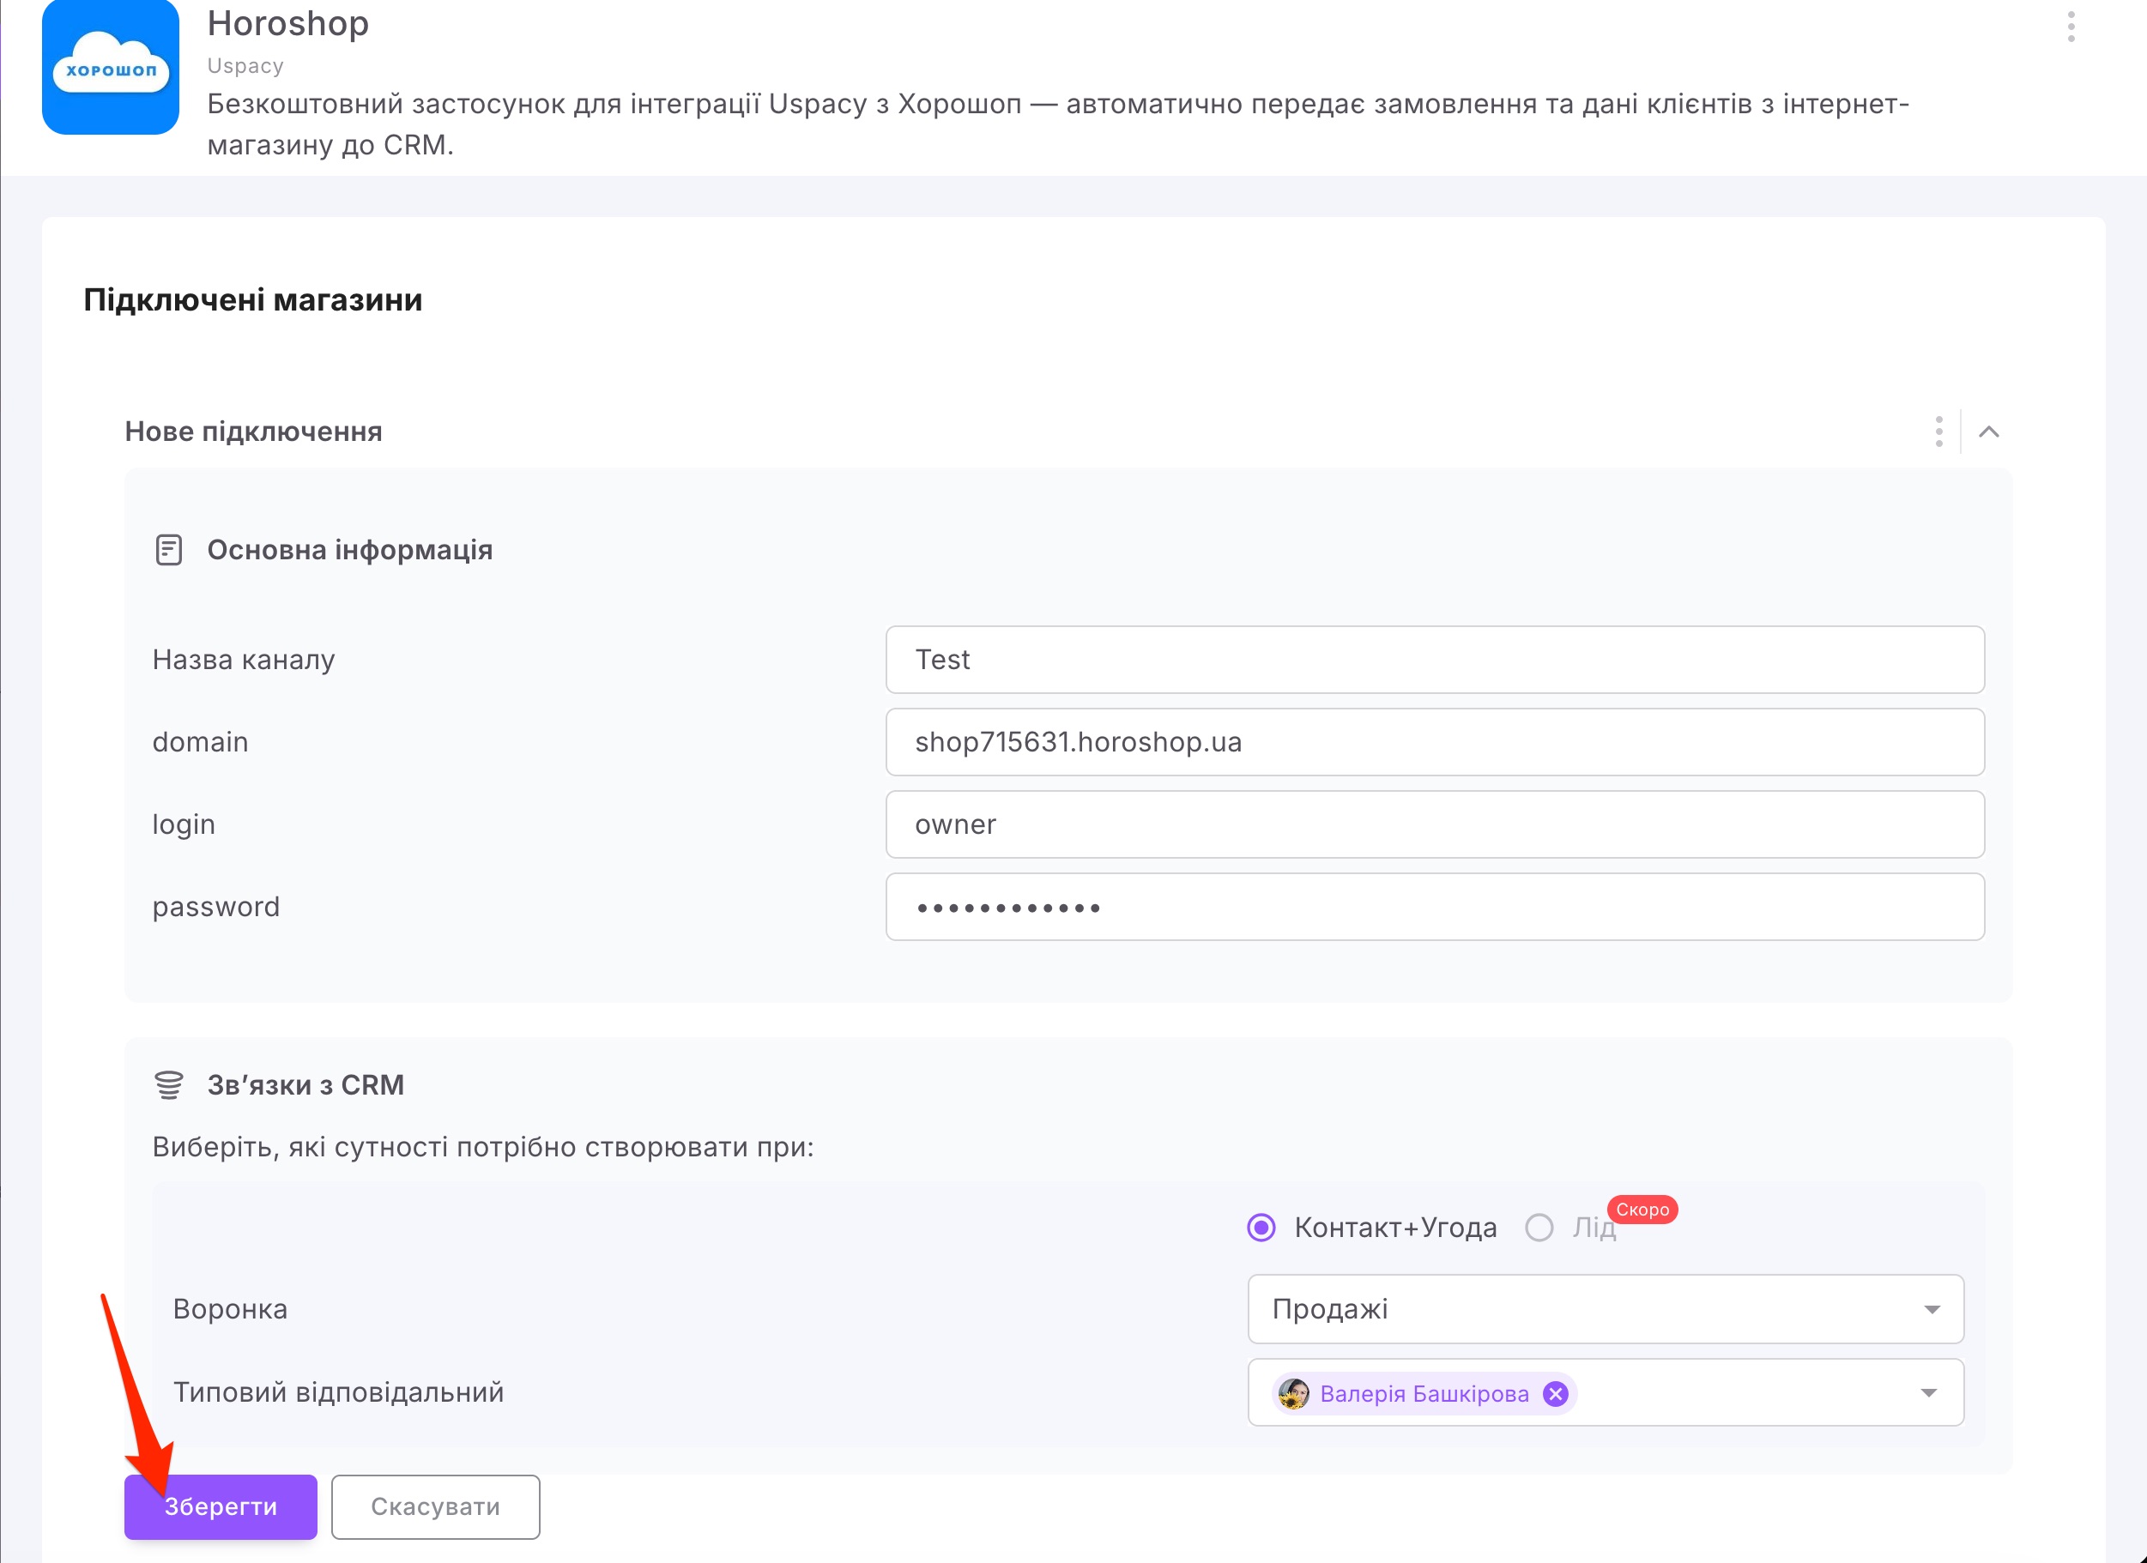Open the connection's three-dot menu
2147x1563 pixels.
(x=1938, y=431)
